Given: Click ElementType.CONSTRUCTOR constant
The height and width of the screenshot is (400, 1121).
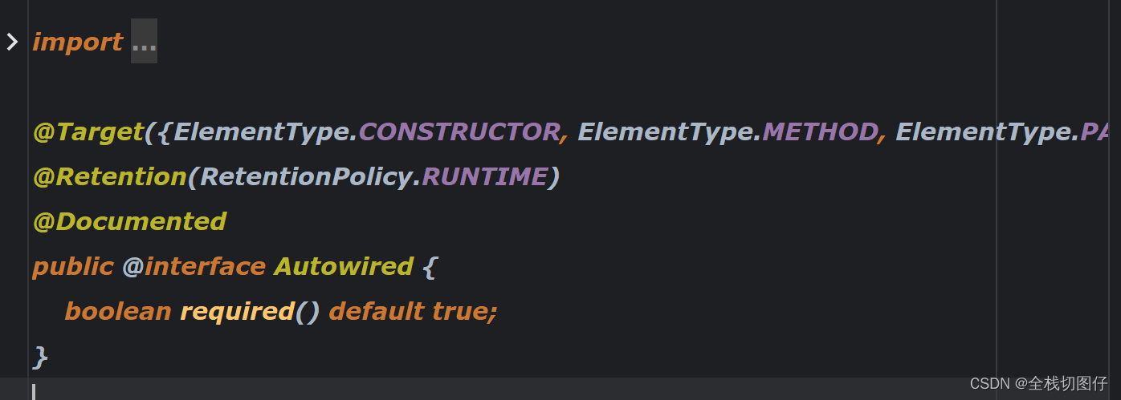Looking at the screenshot, I should point(366,131).
